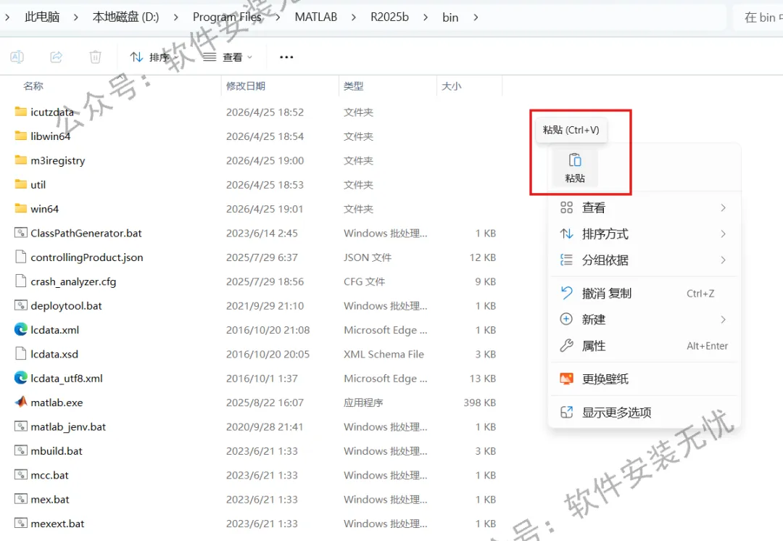Expand the New submenu in context menu
Viewport: 783px width, 541px height.
pos(723,320)
